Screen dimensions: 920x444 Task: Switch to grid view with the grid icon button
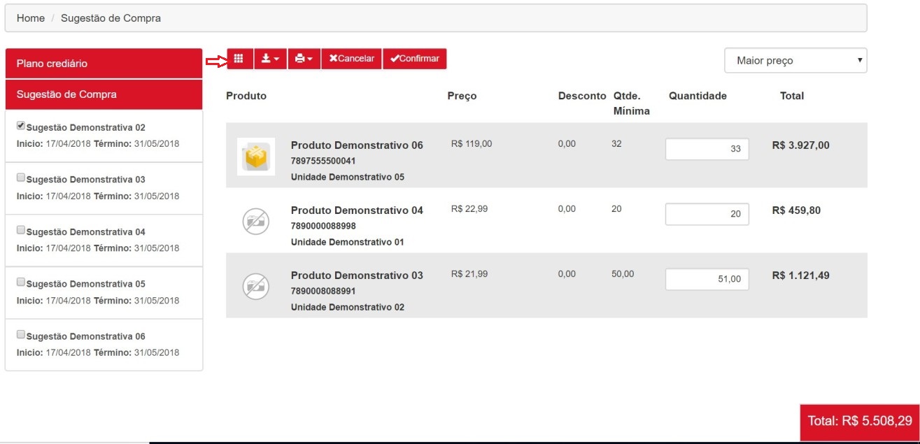(239, 59)
